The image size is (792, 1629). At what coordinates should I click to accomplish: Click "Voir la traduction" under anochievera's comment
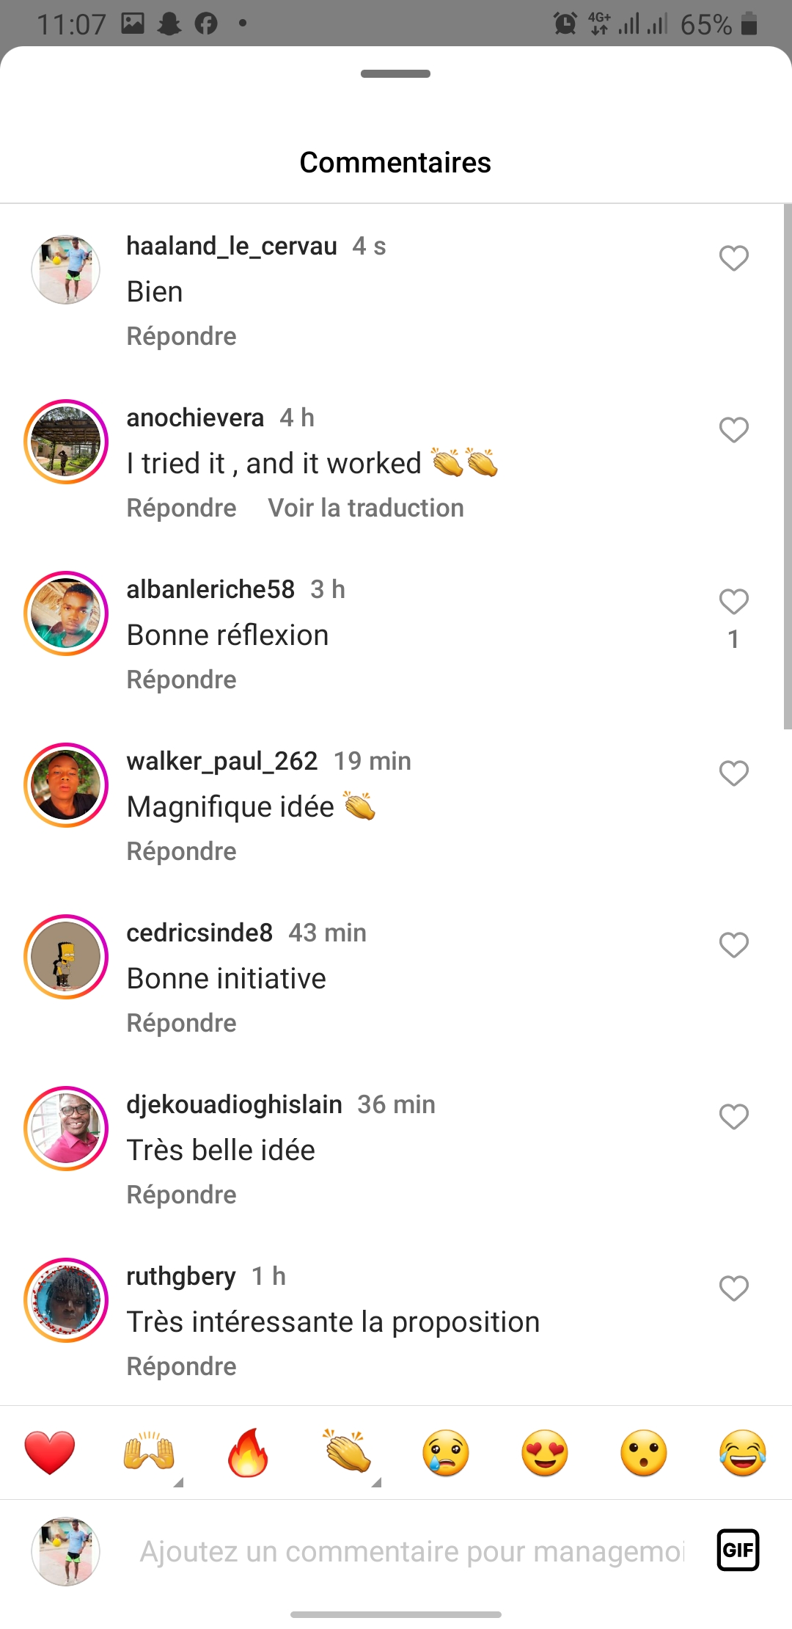tap(366, 508)
